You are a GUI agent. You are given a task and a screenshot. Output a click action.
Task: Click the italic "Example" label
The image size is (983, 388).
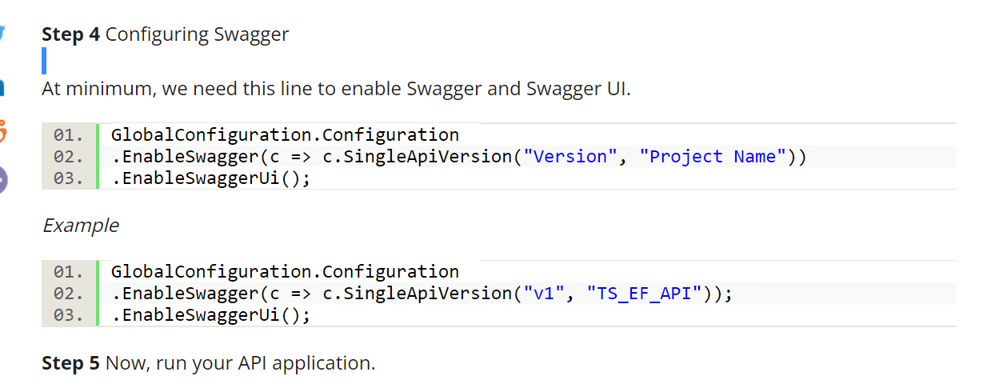pyautogui.click(x=80, y=226)
